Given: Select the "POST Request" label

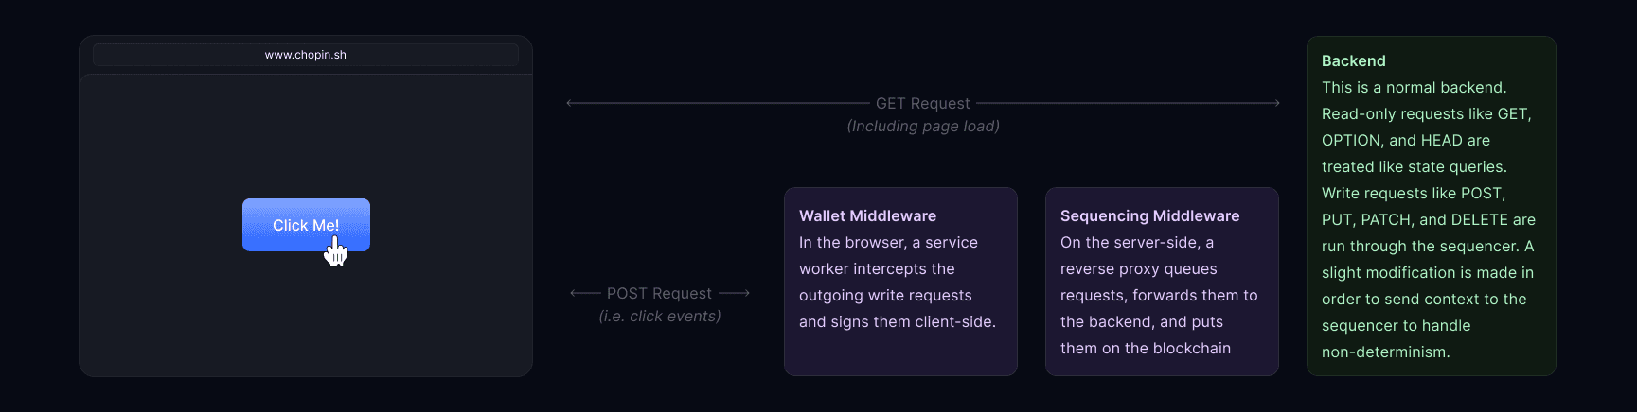Looking at the screenshot, I should pos(659,293).
